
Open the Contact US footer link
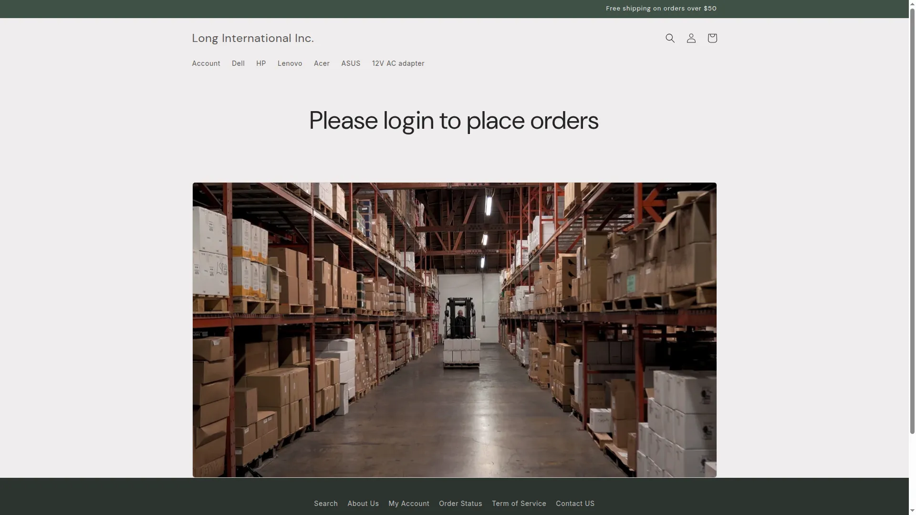coord(575,504)
